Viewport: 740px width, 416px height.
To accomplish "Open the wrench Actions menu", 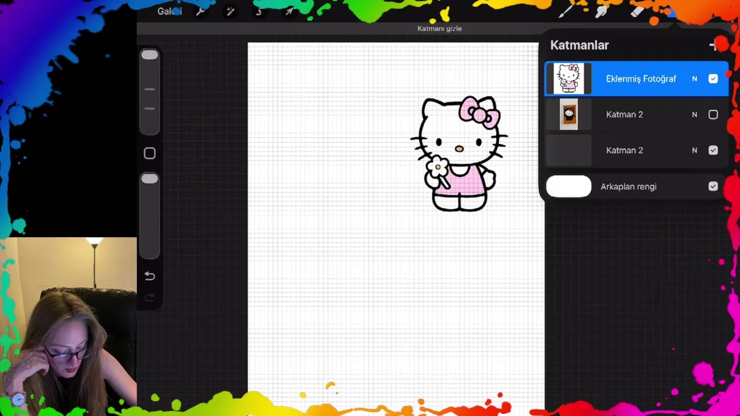I will pyautogui.click(x=201, y=11).
